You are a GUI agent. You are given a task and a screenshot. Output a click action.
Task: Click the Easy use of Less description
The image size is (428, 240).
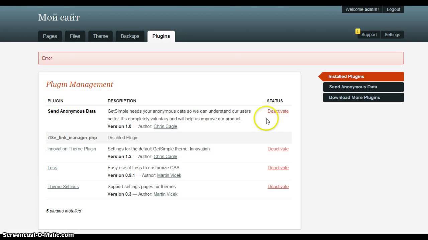coord(143,168)
